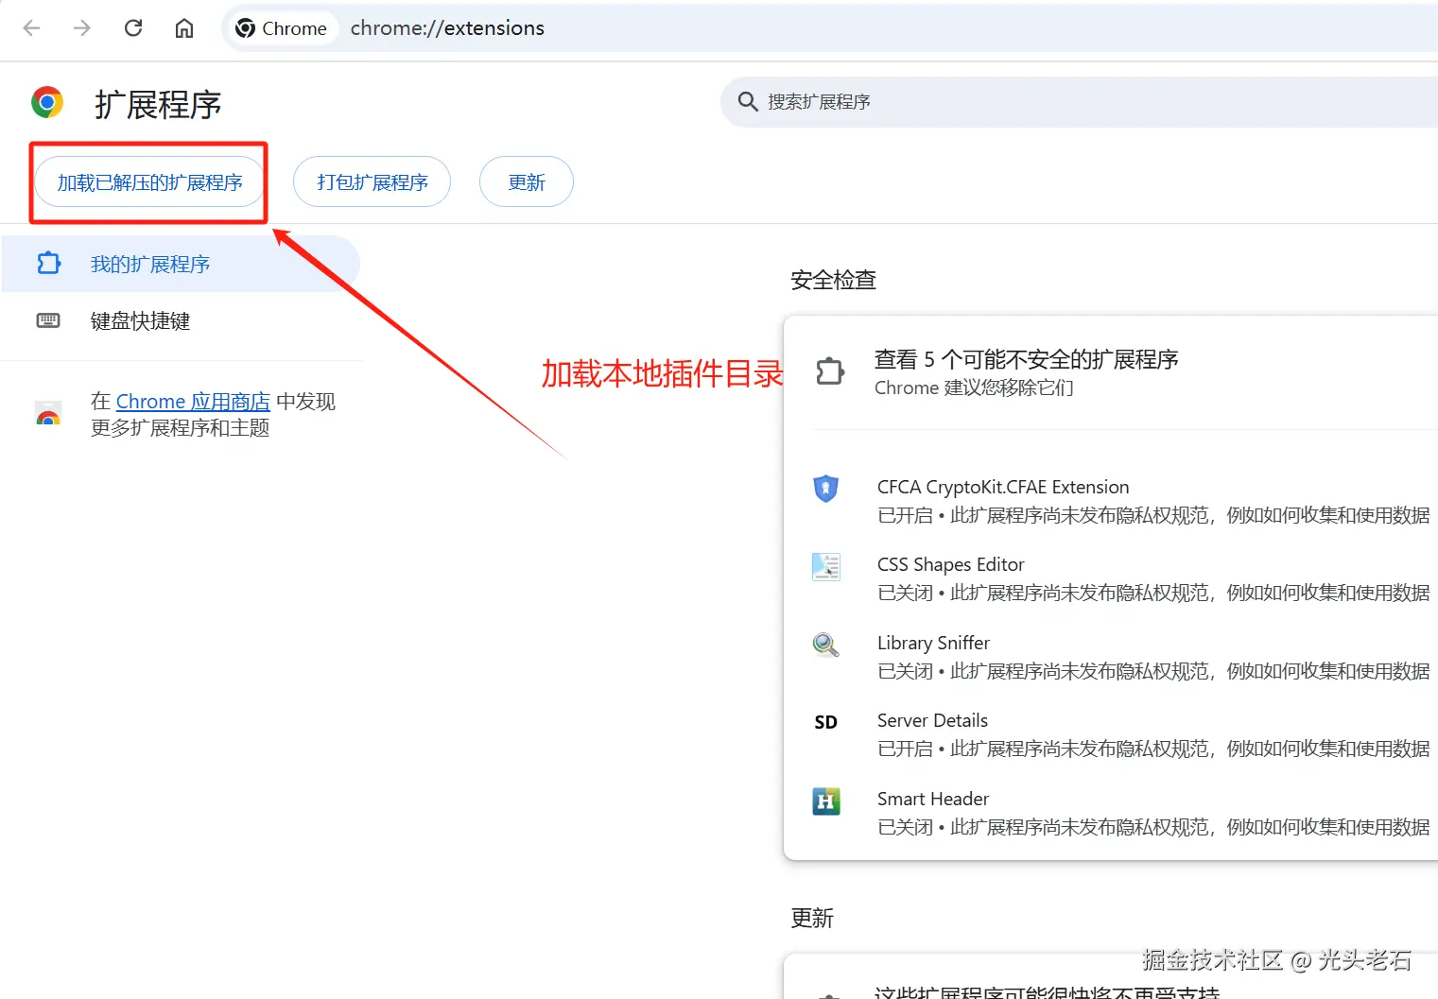
Task: Click the 扩展程序 page title
Action: point(158,104)
